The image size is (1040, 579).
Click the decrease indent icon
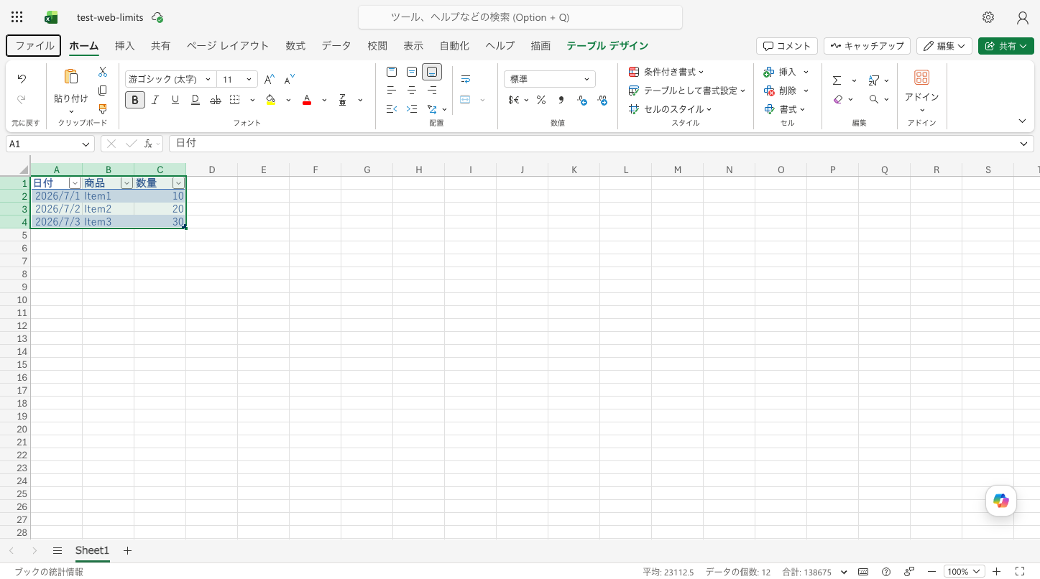tap(392, 109)
